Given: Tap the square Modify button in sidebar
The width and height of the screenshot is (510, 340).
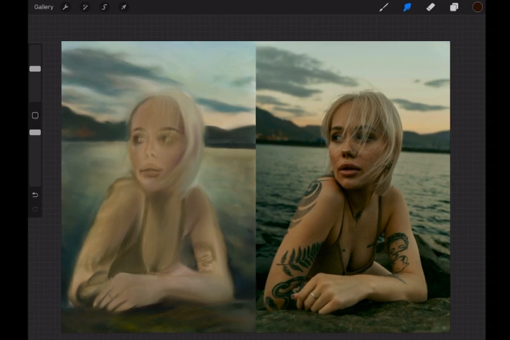Looking at the screenshot, I should click(35, 115).
